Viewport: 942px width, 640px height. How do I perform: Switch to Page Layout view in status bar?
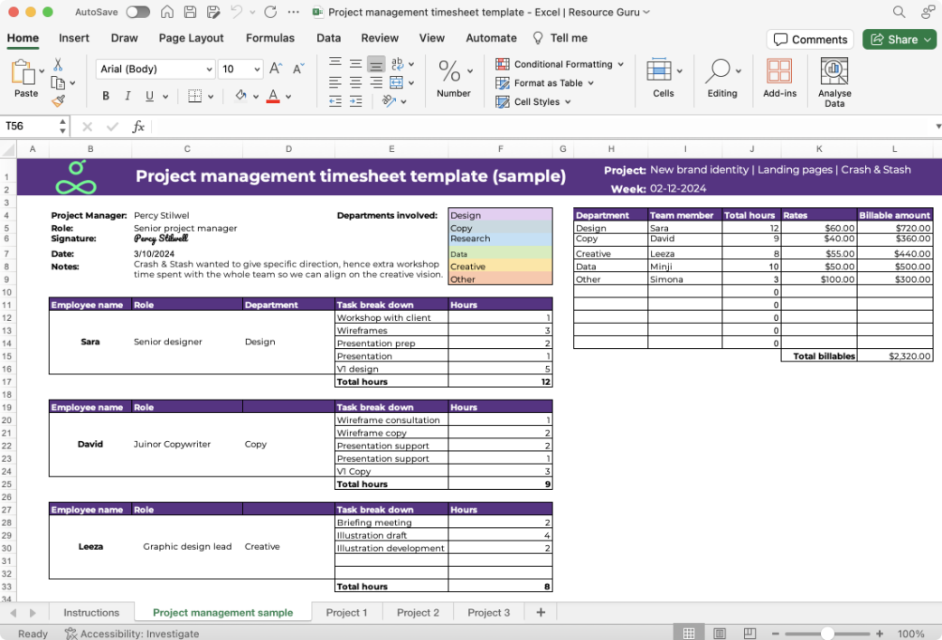click(x=719, y=634)
